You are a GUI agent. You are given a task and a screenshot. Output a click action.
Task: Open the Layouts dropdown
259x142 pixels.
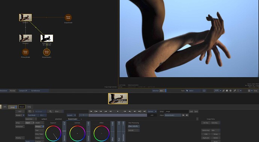pos(71,115)
